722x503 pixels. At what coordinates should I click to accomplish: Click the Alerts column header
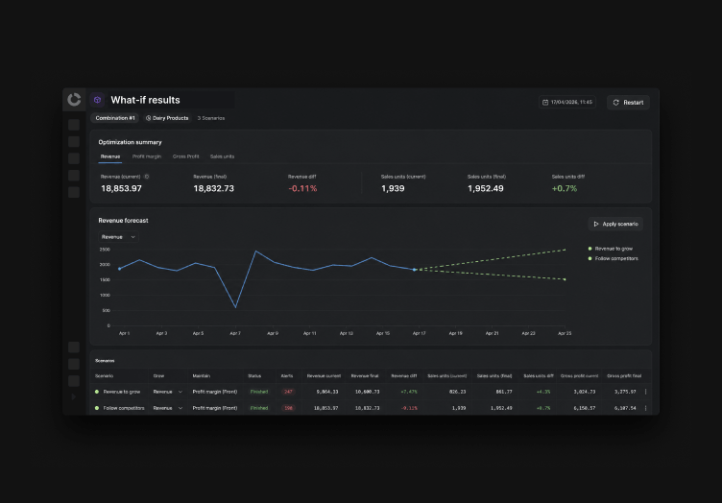pos(287,376)
